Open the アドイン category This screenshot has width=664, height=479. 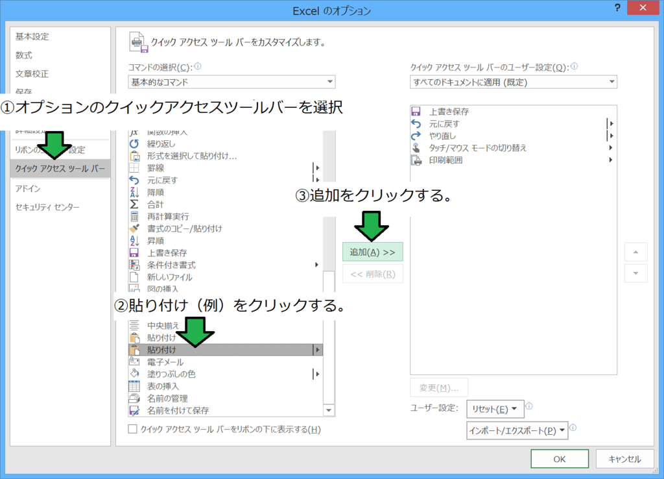(x=28, y=189)
